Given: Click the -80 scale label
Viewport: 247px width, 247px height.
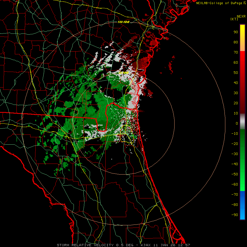Looking at the screenshot, I should coord(235,205).
